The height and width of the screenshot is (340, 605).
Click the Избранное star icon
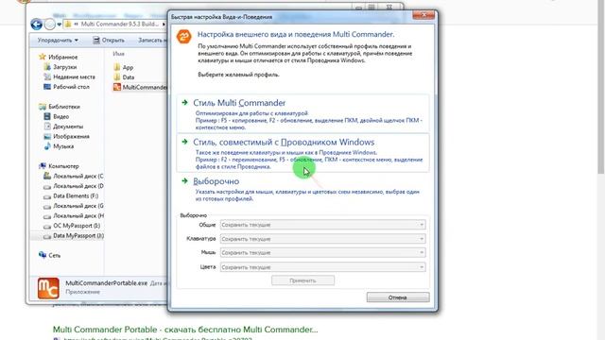[x=43, y=57]
